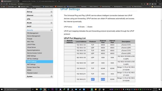Open the Apps bookmarks shortcut
162x91 pixels.
[3, 7]
